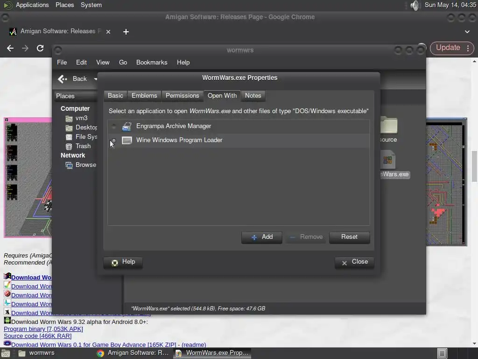
Task: Open the Chrome tab search chevron
Action: pos(467,32)
